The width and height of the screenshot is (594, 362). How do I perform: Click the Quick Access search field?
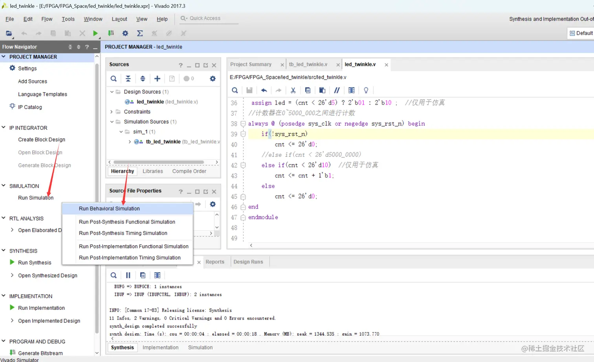pos(209,18)
